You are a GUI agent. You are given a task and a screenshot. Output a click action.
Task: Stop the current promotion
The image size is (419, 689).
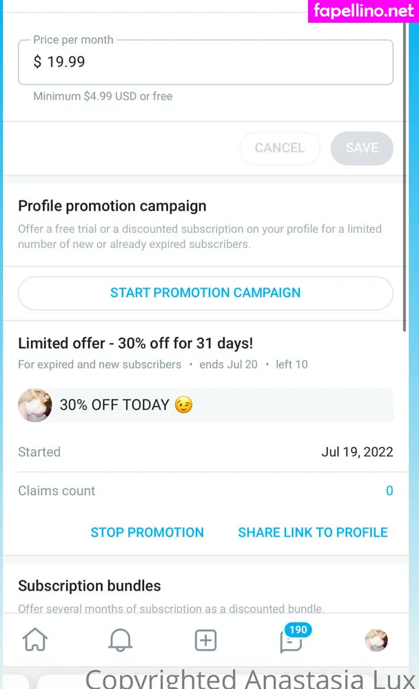click(147, 533)
